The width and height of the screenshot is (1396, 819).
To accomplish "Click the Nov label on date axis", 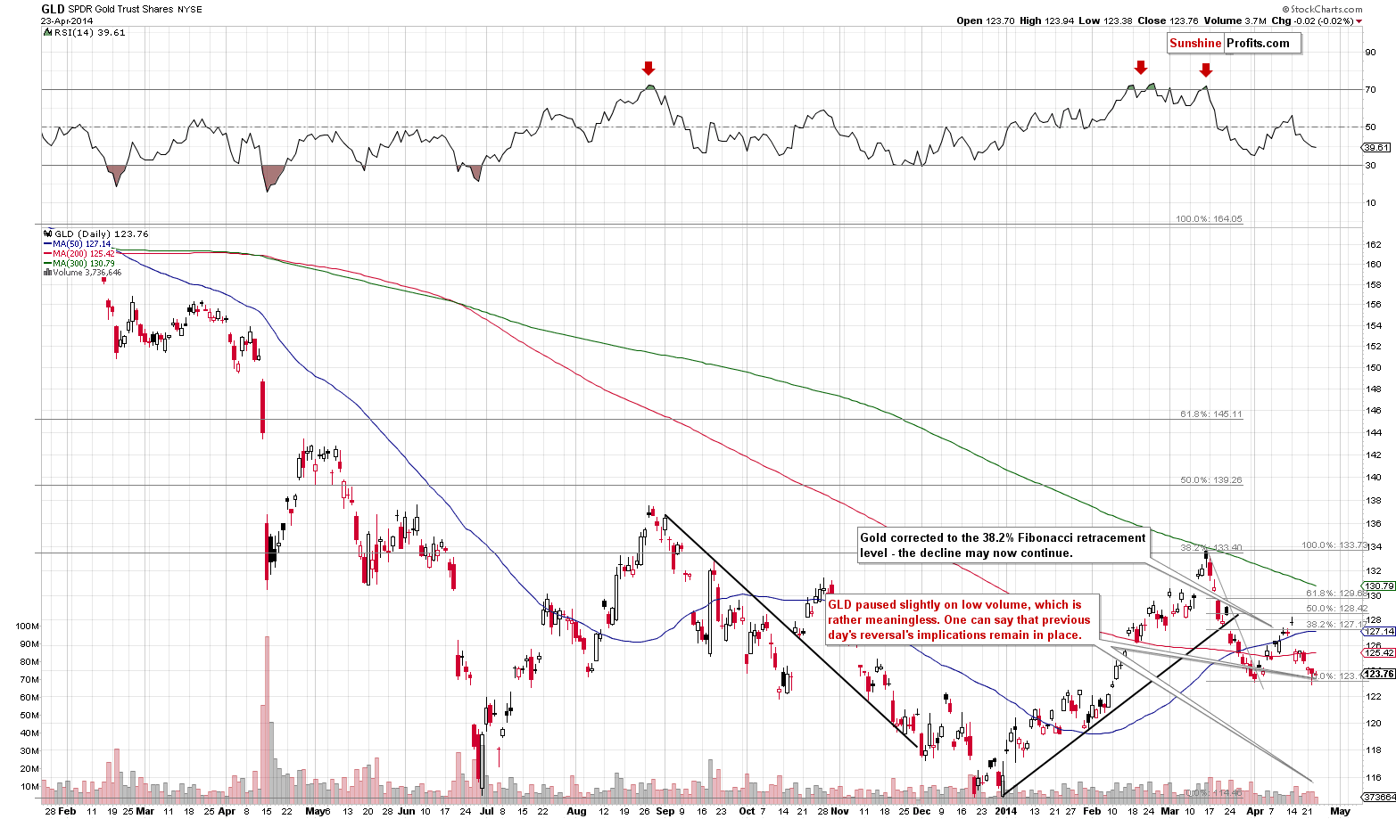I will tap(838, 811).
